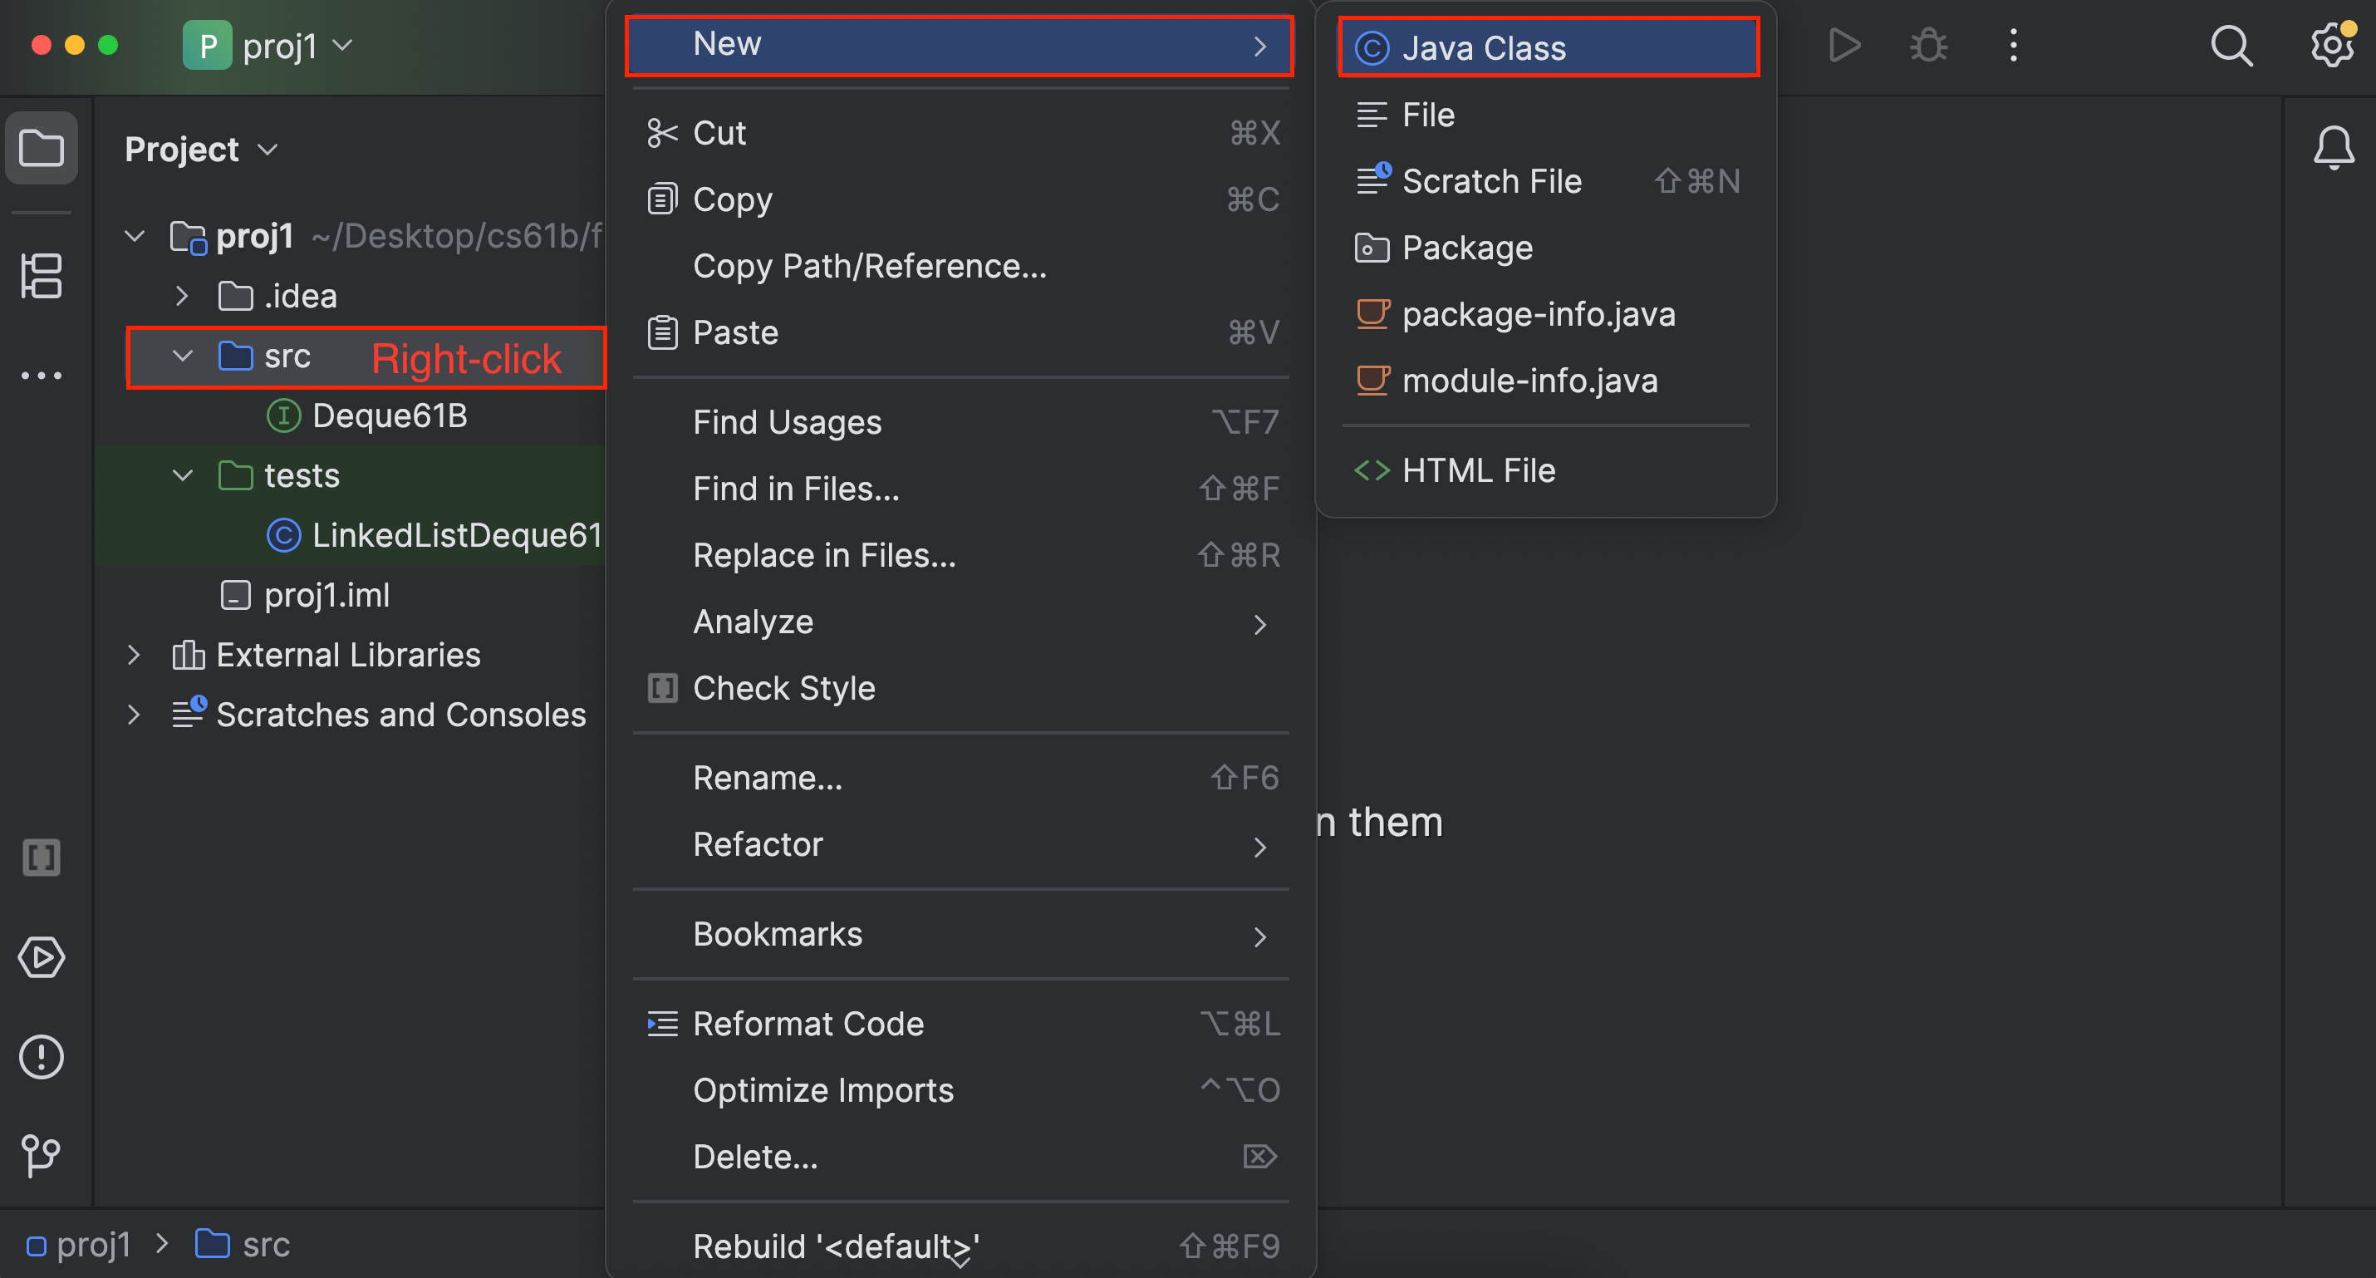Open the Services run tool icon
The width and height of the screenshot is (2376, 1278).
(x=42, y=957)
